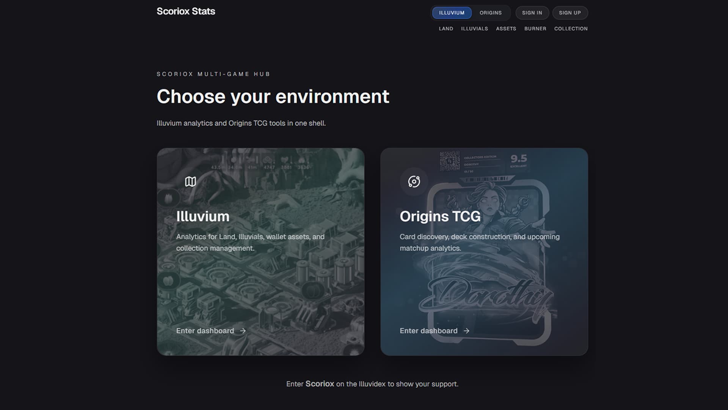This screenshot has width=728, height=410.
Task: Click arrow icon beside Illuvium Enter dashboard
Action: tap(243, 331)
